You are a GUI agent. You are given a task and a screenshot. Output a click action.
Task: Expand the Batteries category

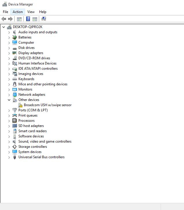(9, 38)
